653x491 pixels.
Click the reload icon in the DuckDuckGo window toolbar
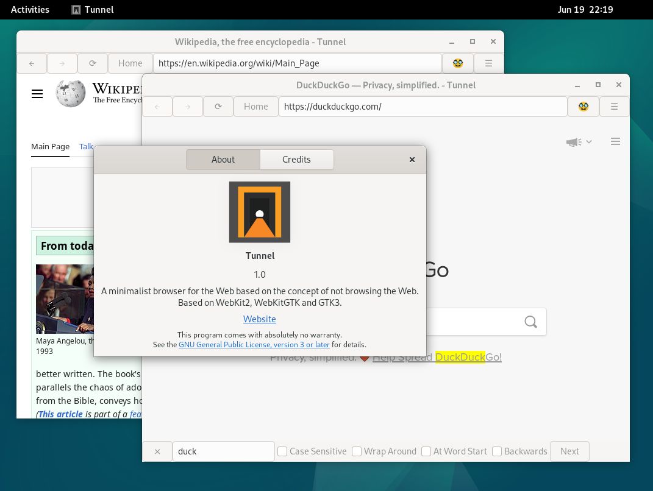click(x=218, y=106)
